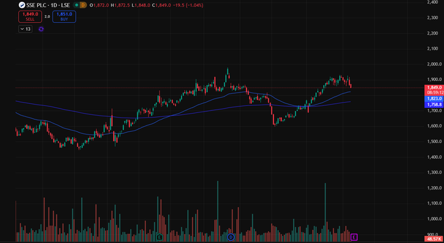
Task: Expand the 13 indicators legend dropdown
Action: 26,29
